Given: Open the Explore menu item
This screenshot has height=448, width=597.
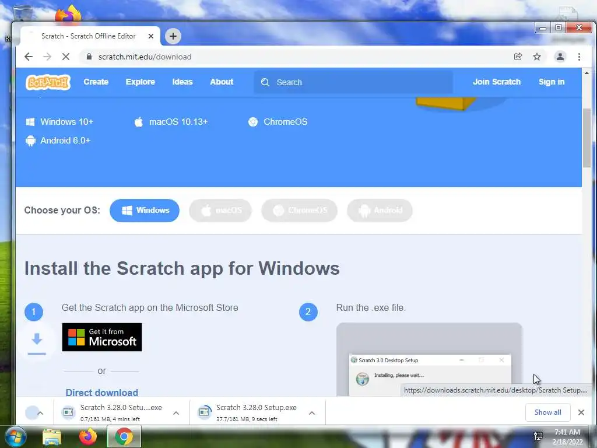Looking at the screenshot, I should coord(140,82).
